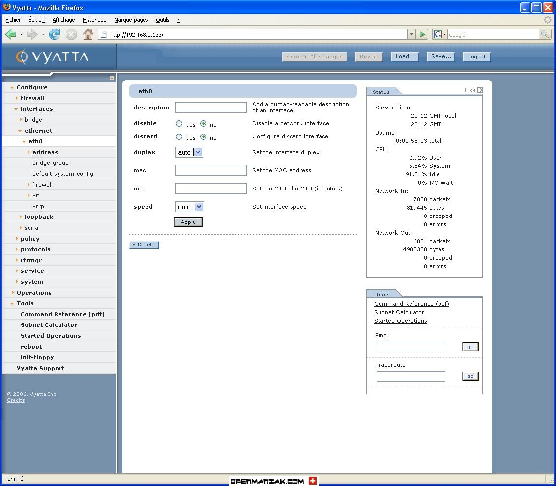Open the Affichage menu
The height and width of the screenshot is (486, 556).
[x=63, y=20]
